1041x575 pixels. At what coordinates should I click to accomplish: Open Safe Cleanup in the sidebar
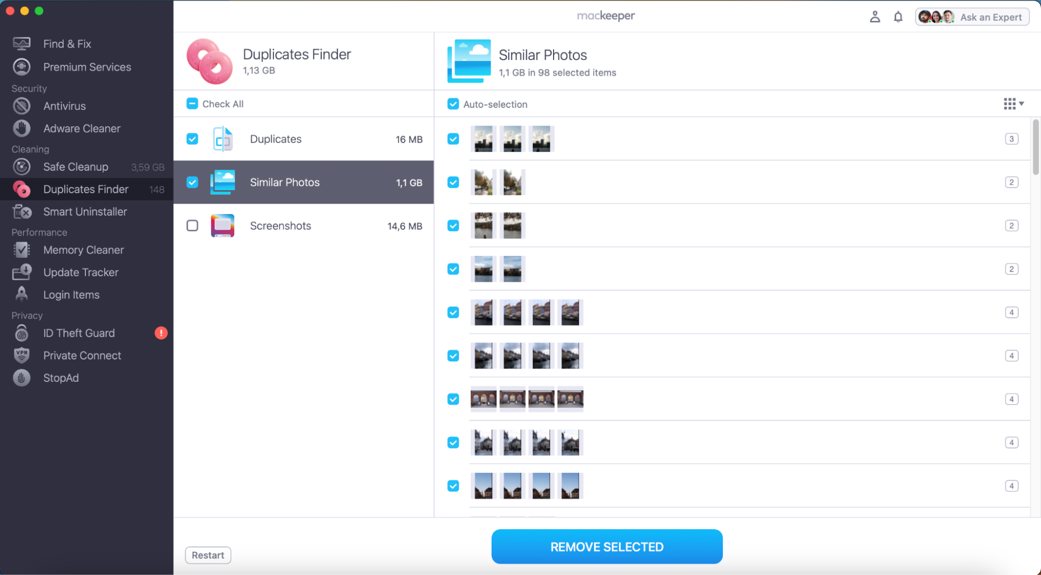[86, 167]
